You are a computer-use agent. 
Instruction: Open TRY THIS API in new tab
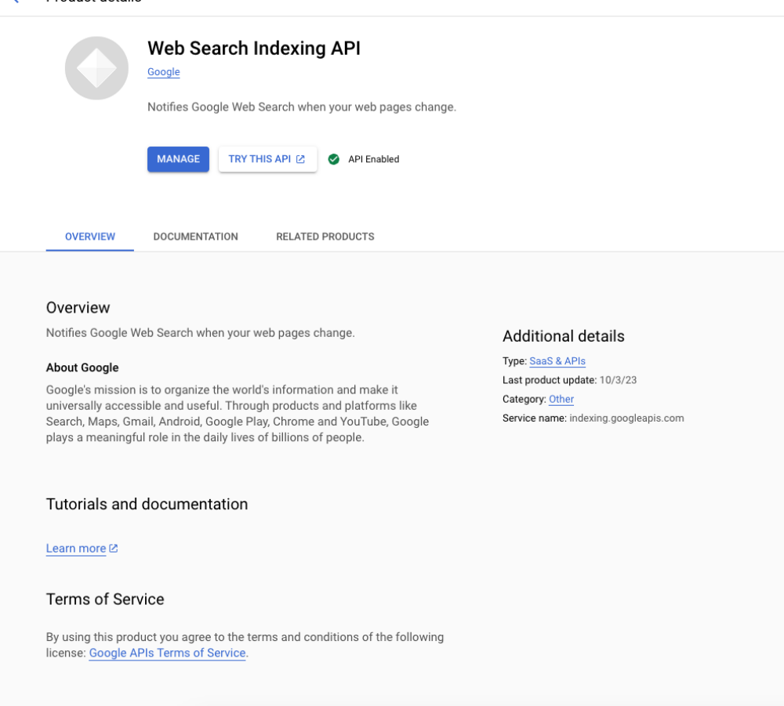[x=267, y=159]
